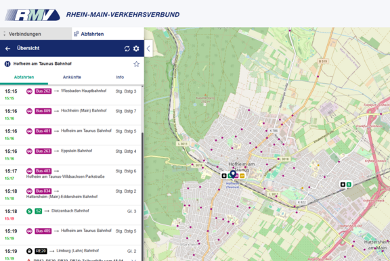Switch to the Verbindungen tab

pos(36,34)
